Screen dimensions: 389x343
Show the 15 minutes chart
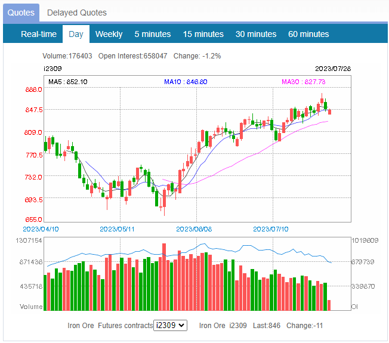click(x=203, y=34)
